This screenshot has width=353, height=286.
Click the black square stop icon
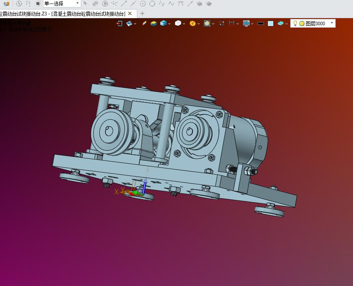(38, 4)
